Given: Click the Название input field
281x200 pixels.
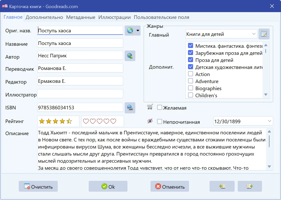Looking at the screenshot, I should pos(80,43).
